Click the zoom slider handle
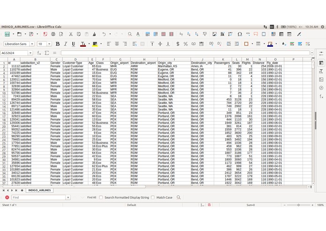The height and width of the screenshot is (231, 326). (x=298, y=205)
